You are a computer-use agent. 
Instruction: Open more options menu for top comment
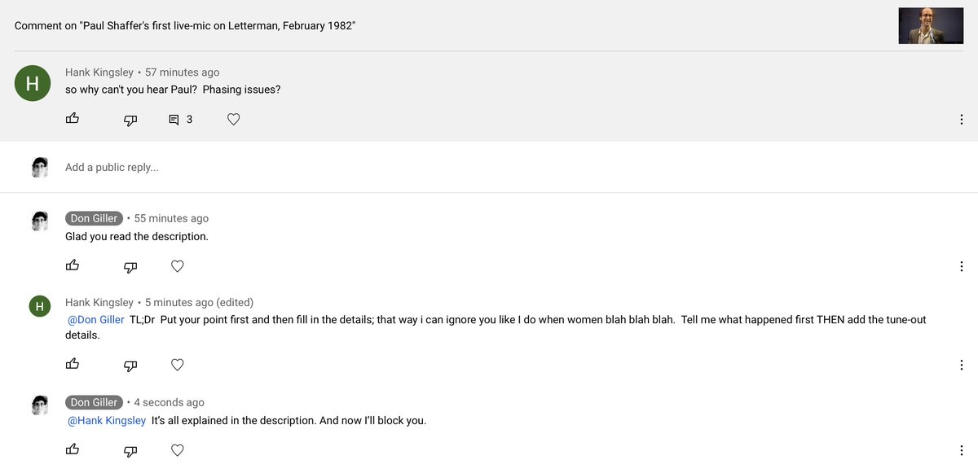(962, 120)
